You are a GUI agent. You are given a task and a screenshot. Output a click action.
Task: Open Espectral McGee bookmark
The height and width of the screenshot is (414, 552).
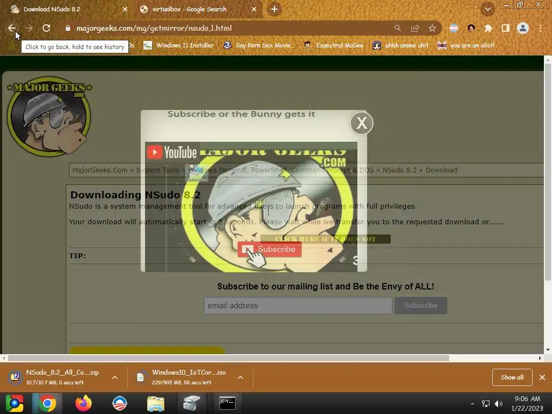tap(333, 45)
